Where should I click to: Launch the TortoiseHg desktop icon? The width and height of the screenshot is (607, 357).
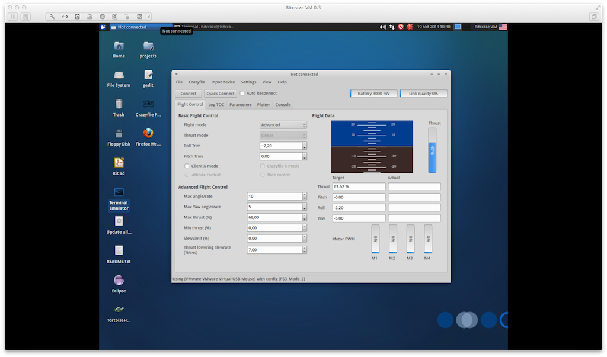coord(119,310)
